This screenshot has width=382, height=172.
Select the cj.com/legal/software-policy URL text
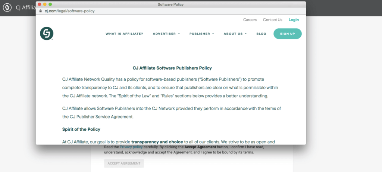coord(70,11)
